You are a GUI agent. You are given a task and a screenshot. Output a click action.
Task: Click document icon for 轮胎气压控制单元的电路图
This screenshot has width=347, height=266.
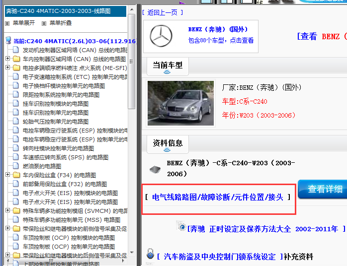(16, 121)
